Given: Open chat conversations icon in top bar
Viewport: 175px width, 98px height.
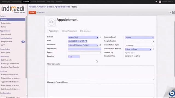Looking at the screenshot, I should (156, 2).
